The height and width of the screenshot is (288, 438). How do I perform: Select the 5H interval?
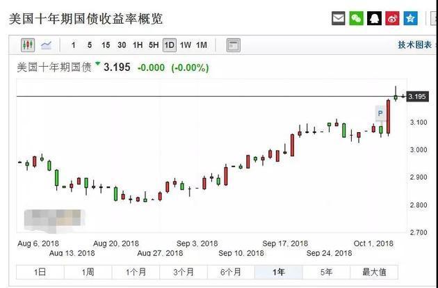coord(154,45)
